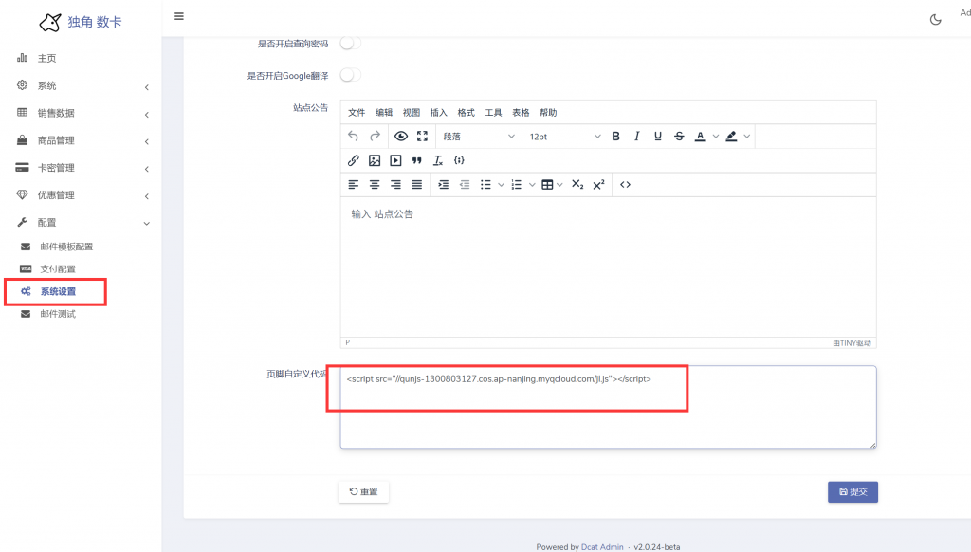The width and height of the screenshot is (971, 552).
Task: Open the 帮助 editor menu
Action: pyautogui.click(x=548, y=112)
